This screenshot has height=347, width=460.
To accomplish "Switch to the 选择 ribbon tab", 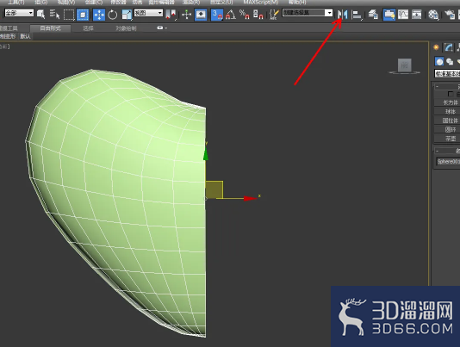I will (x=88, y=28).
